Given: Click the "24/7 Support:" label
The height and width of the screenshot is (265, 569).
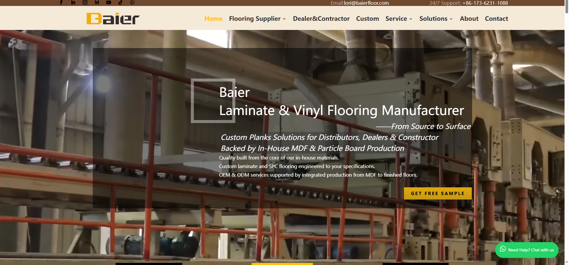Looking at the screenshot, I should (x=445, y=3).
